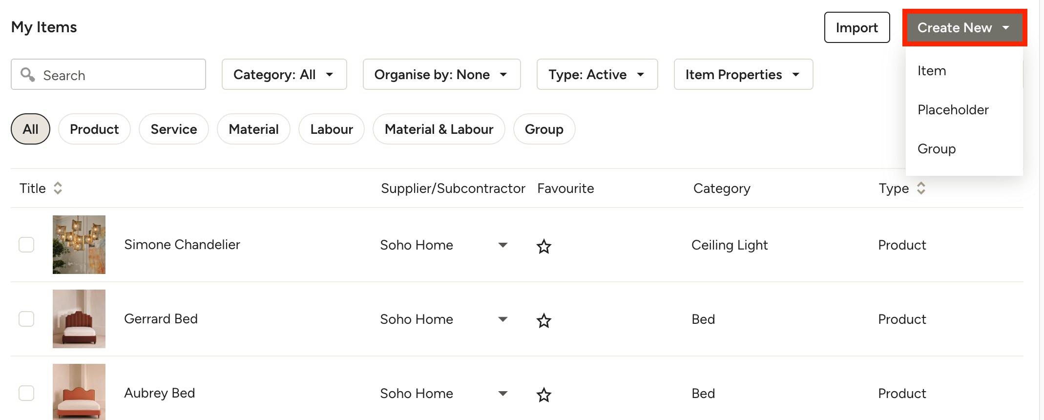Star the Gerrard Bed as favourite
The width and height of the screenshot is (1044, 420).
click(x=543, y=320)
